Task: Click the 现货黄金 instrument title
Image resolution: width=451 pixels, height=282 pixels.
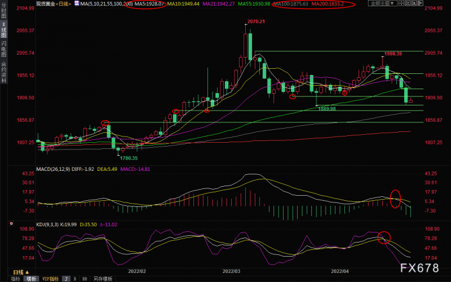Action: click(x=46, y=4)
